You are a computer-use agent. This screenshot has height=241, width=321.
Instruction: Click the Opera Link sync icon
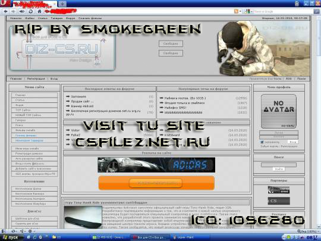[x=13, y=231]
